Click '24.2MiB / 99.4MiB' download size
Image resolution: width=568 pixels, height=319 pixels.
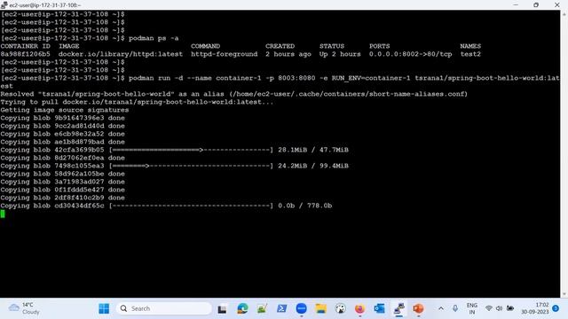[x=313, y=166]
